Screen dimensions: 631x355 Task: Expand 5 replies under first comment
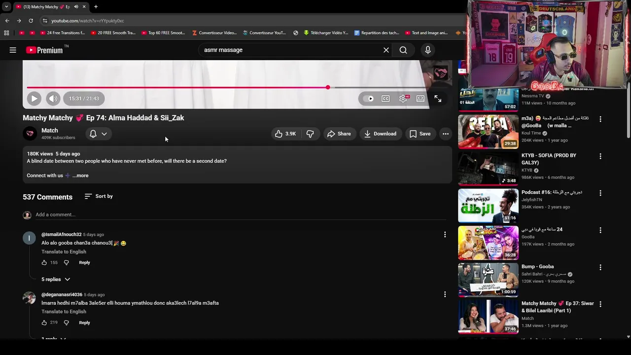click(56, 280)
